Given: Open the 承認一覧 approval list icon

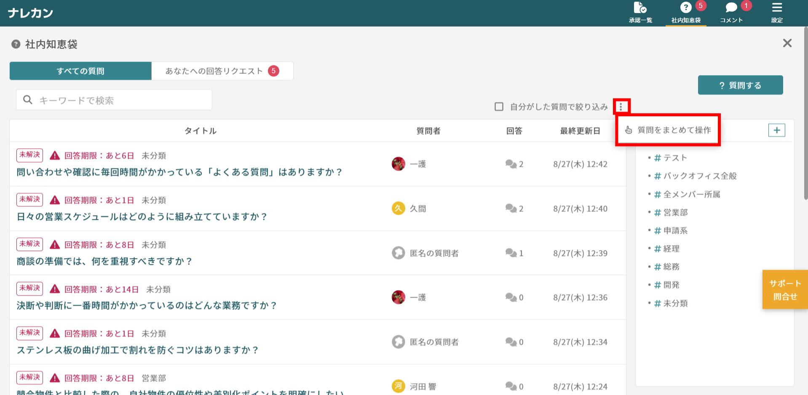Looking at the screenshot, I should click(x=640, y=8).
